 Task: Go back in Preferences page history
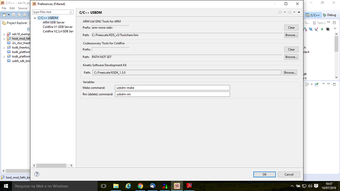(280, 12)
